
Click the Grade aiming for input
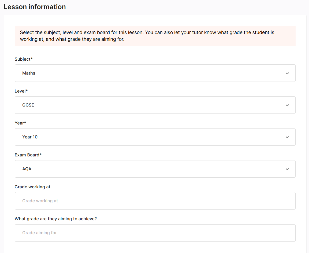(155, 233)
